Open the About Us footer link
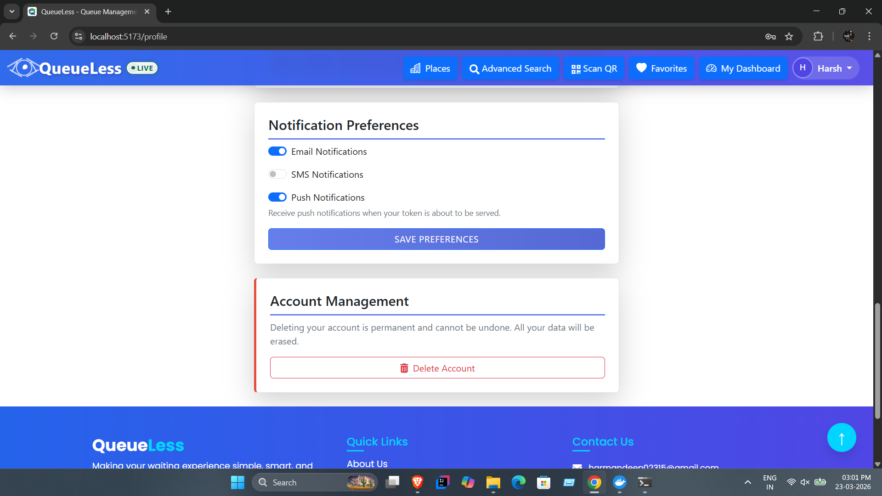The image size is (882, 496). coord(367,464)
